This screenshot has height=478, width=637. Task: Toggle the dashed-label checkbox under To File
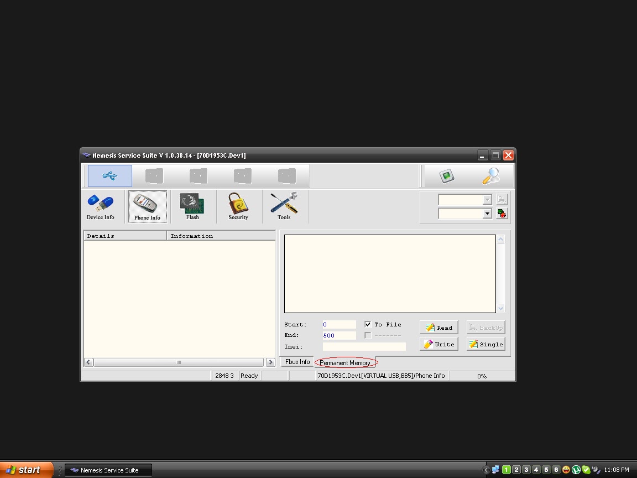point(368,335)
